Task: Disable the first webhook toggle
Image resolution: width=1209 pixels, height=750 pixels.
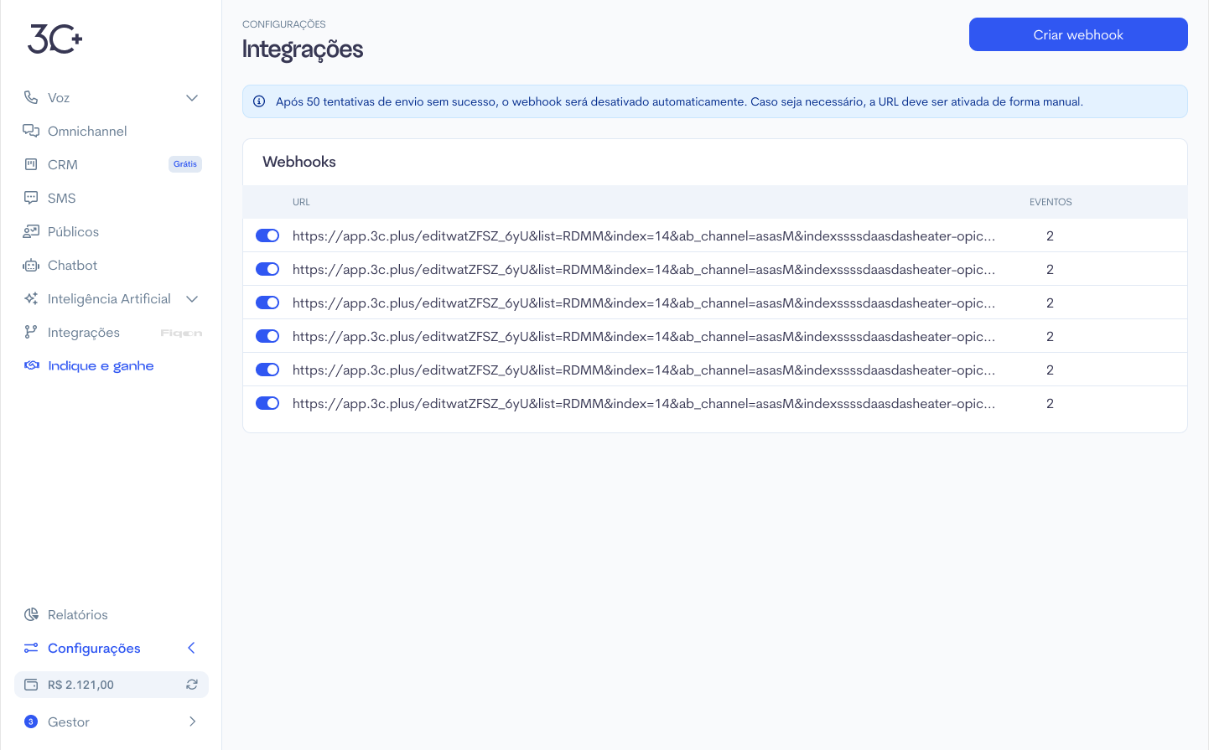Action: coord(267,235)
